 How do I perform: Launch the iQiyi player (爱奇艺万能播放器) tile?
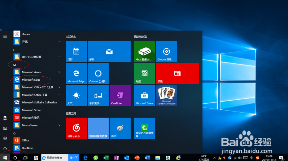point(145,128)
